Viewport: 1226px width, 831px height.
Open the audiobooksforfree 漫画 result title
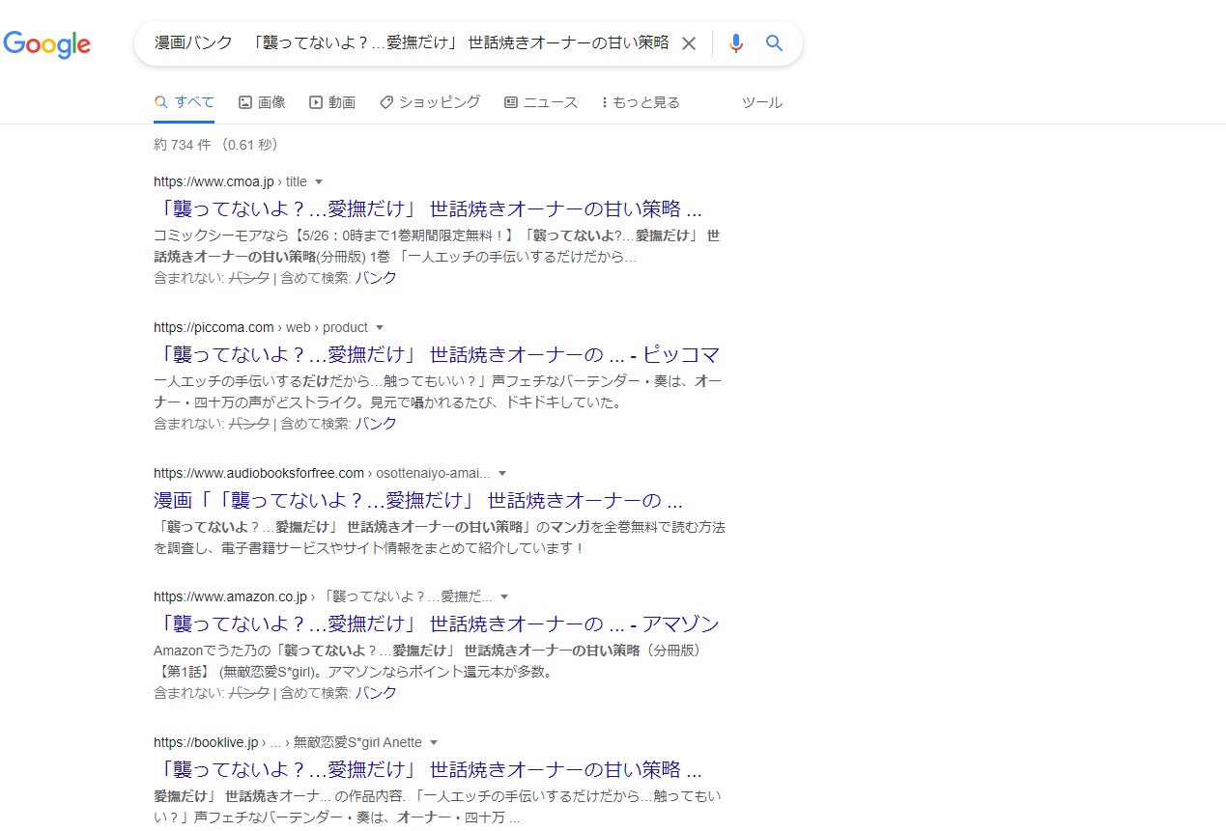click(417, 500)
